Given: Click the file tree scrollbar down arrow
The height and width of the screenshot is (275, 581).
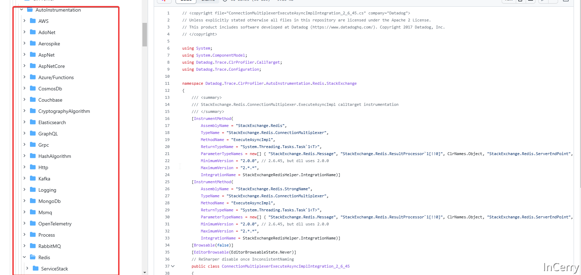Looking at the screenshot, I should coord(145,273).
